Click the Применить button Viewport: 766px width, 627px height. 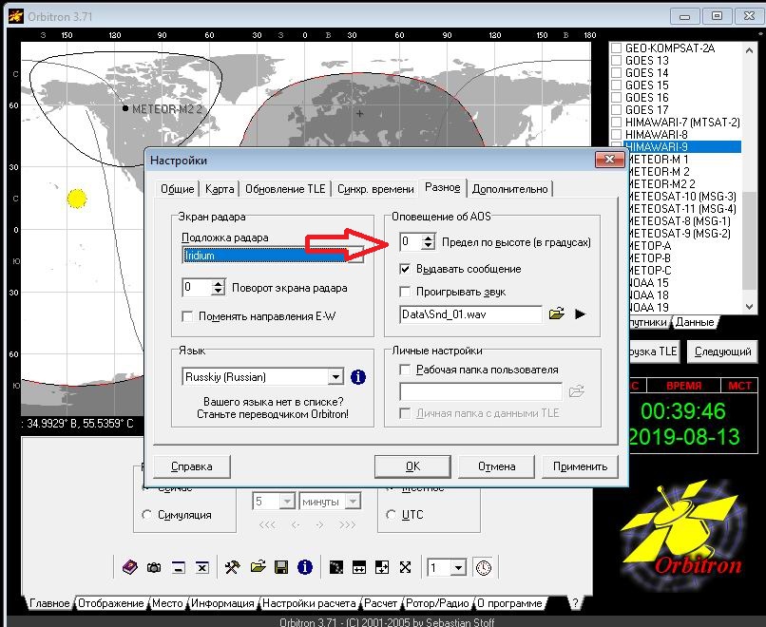[580, 466]
